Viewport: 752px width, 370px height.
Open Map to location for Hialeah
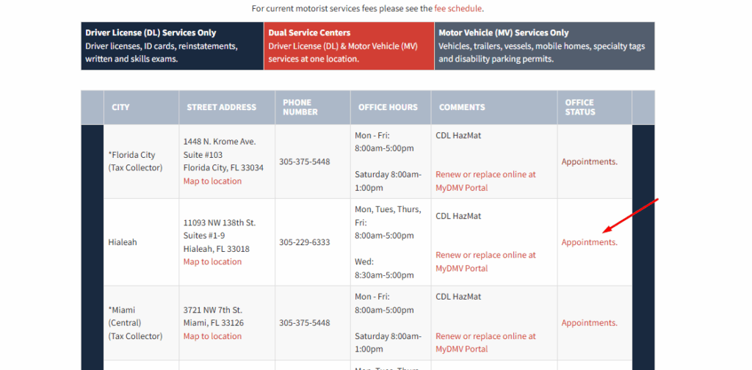point(212,261)
